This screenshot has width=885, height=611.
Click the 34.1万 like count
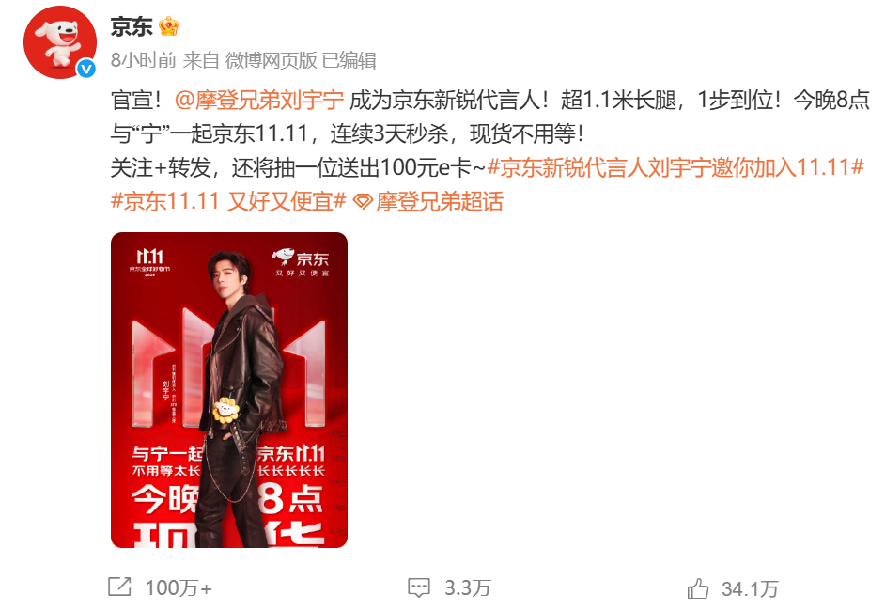point(750,589)
